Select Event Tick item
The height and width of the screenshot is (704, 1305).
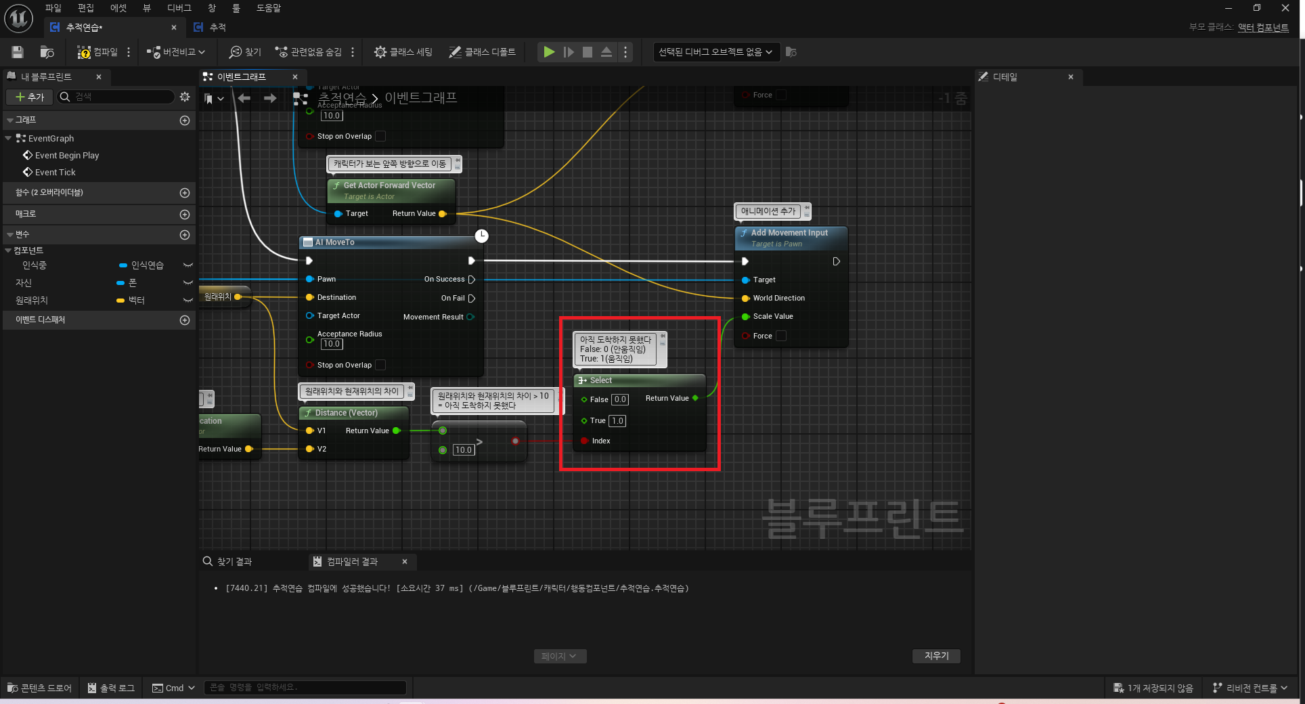click(55, 172)
